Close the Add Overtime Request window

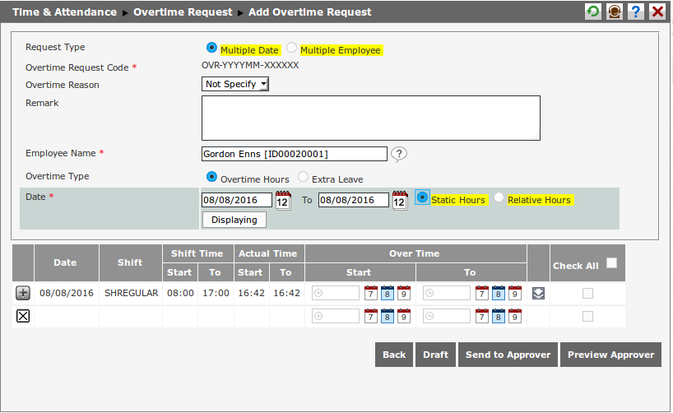coord(657,12)
